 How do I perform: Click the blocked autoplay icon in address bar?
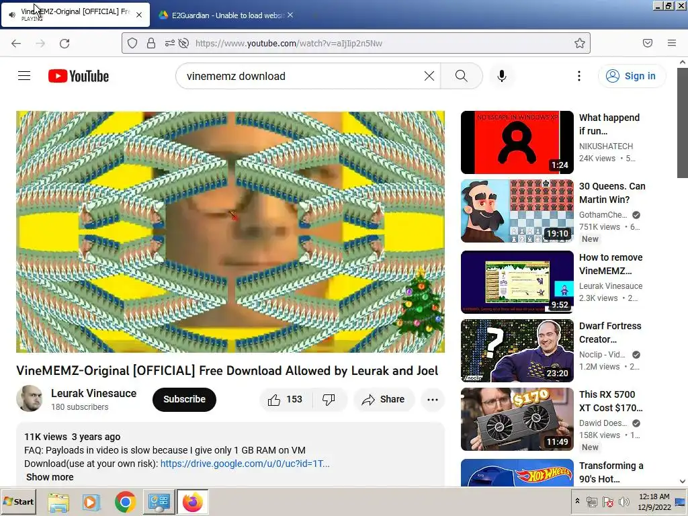pyautogui.click(x=184, y=43)
